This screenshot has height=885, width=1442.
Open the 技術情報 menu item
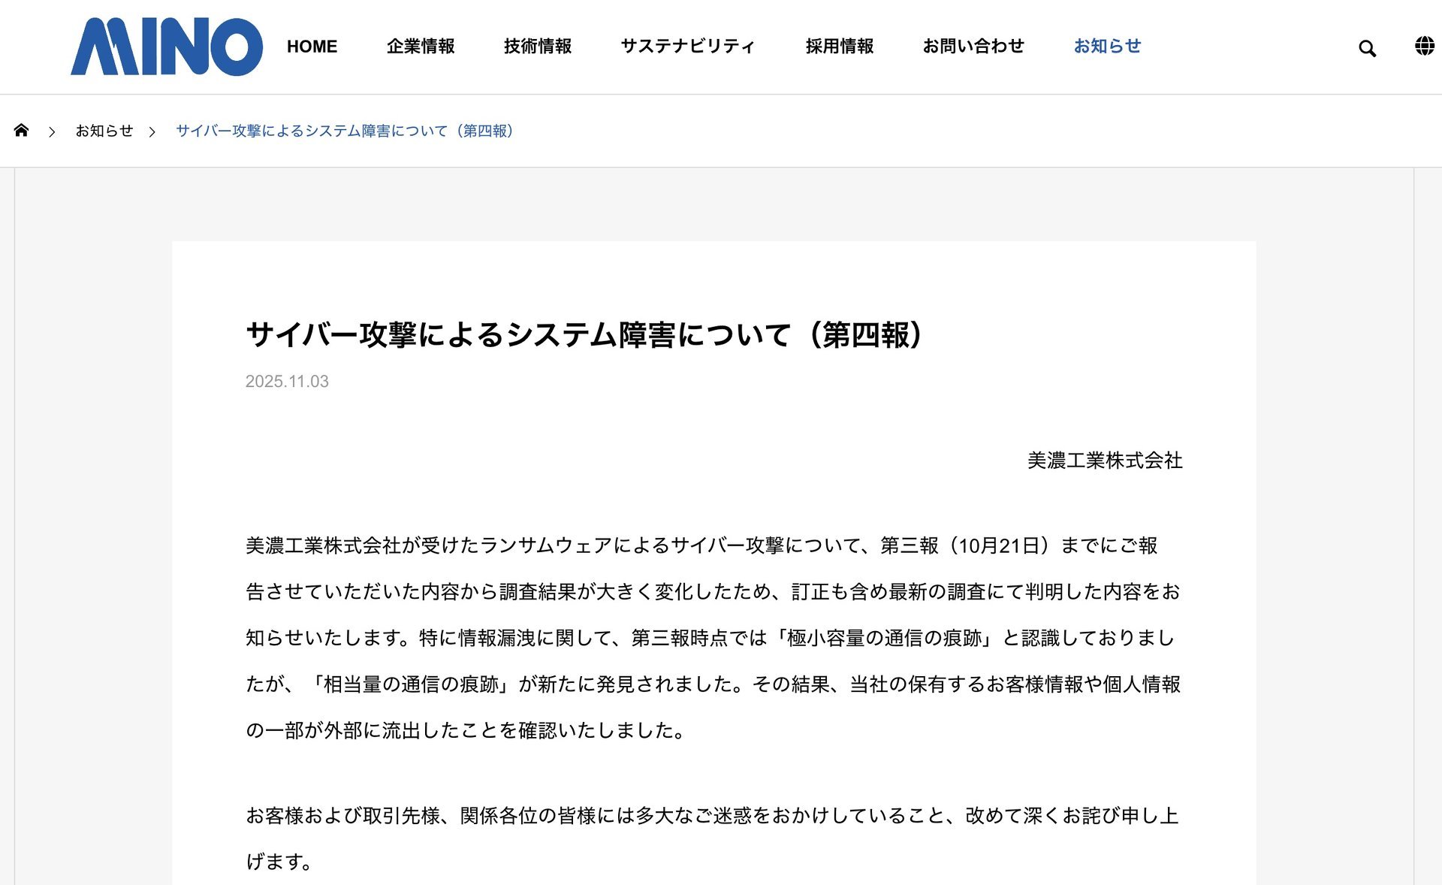(538, 47)
